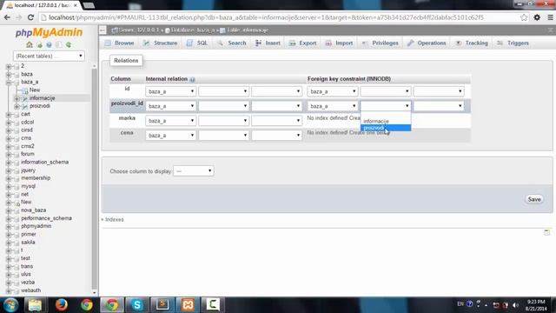Open Firefox from the taskbar
This screenshot has width=556, height=313.
(61, 305)
